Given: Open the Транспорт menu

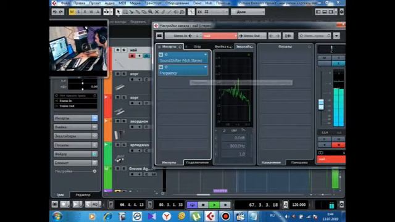Looking at the screenshot, I should 153,3.
